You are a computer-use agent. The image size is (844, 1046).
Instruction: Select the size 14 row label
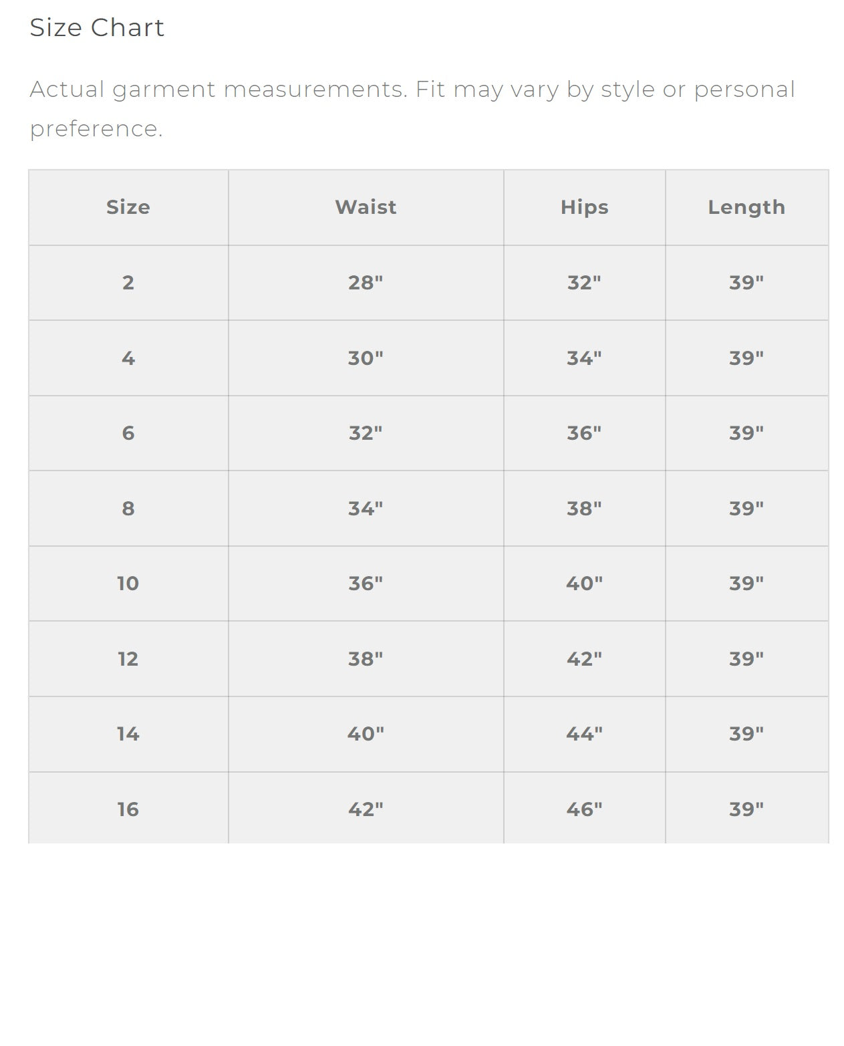coord(128,734)
